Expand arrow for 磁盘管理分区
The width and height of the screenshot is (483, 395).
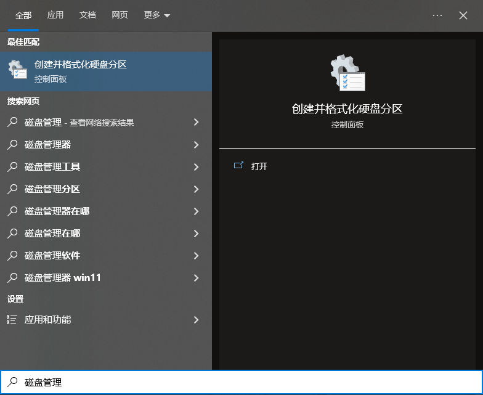coord(196,189)
